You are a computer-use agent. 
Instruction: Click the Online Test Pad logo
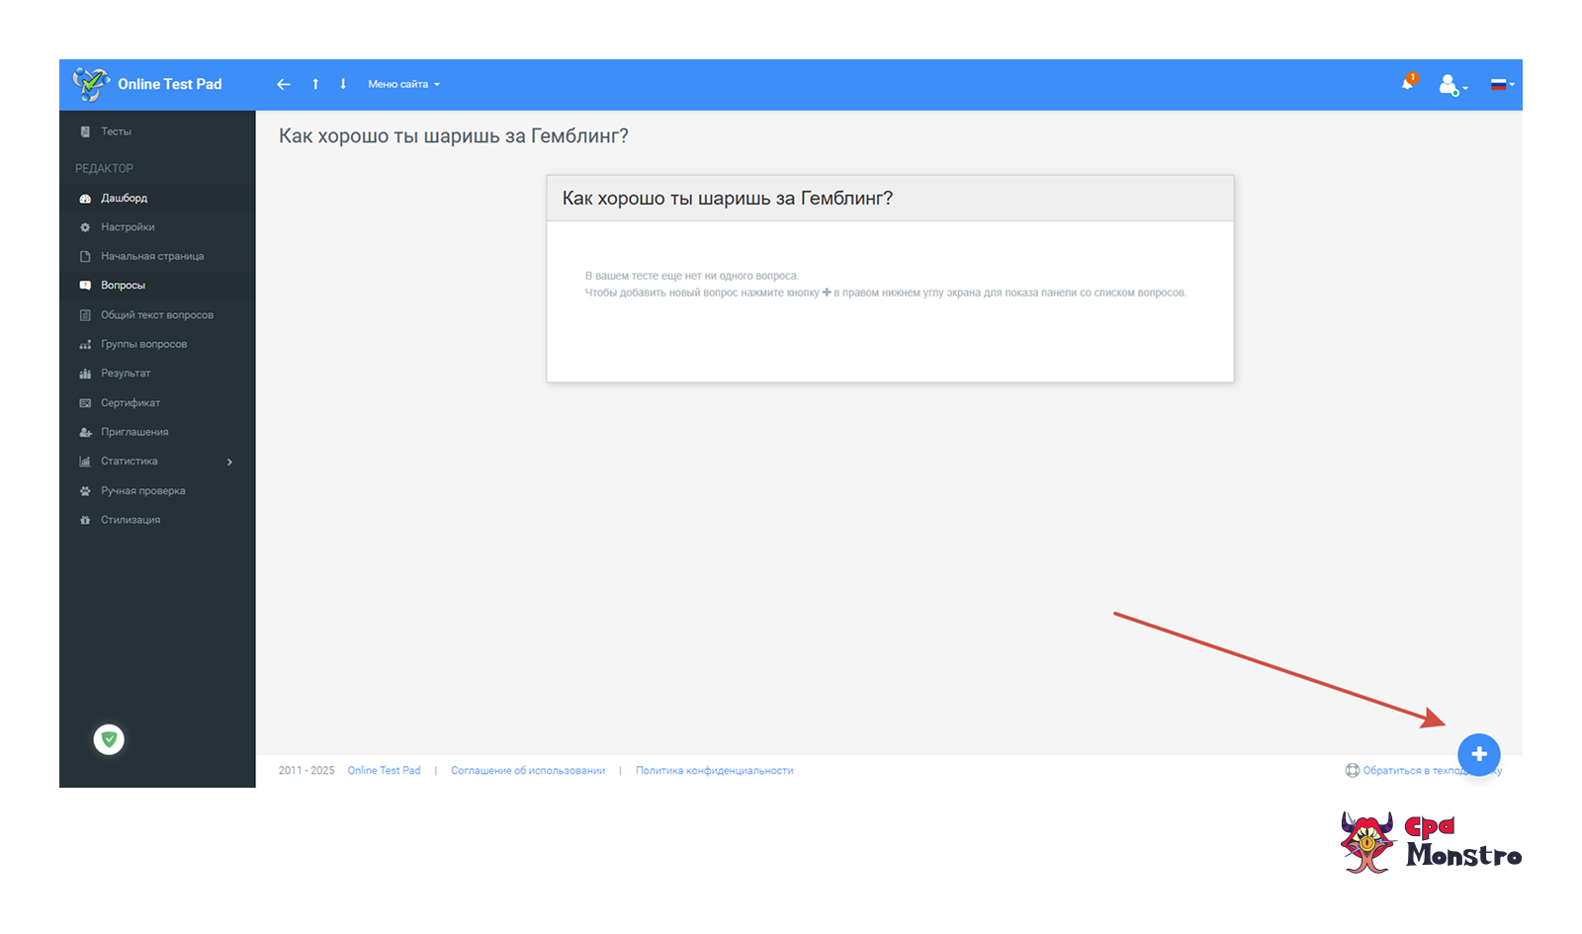point(148,84)
